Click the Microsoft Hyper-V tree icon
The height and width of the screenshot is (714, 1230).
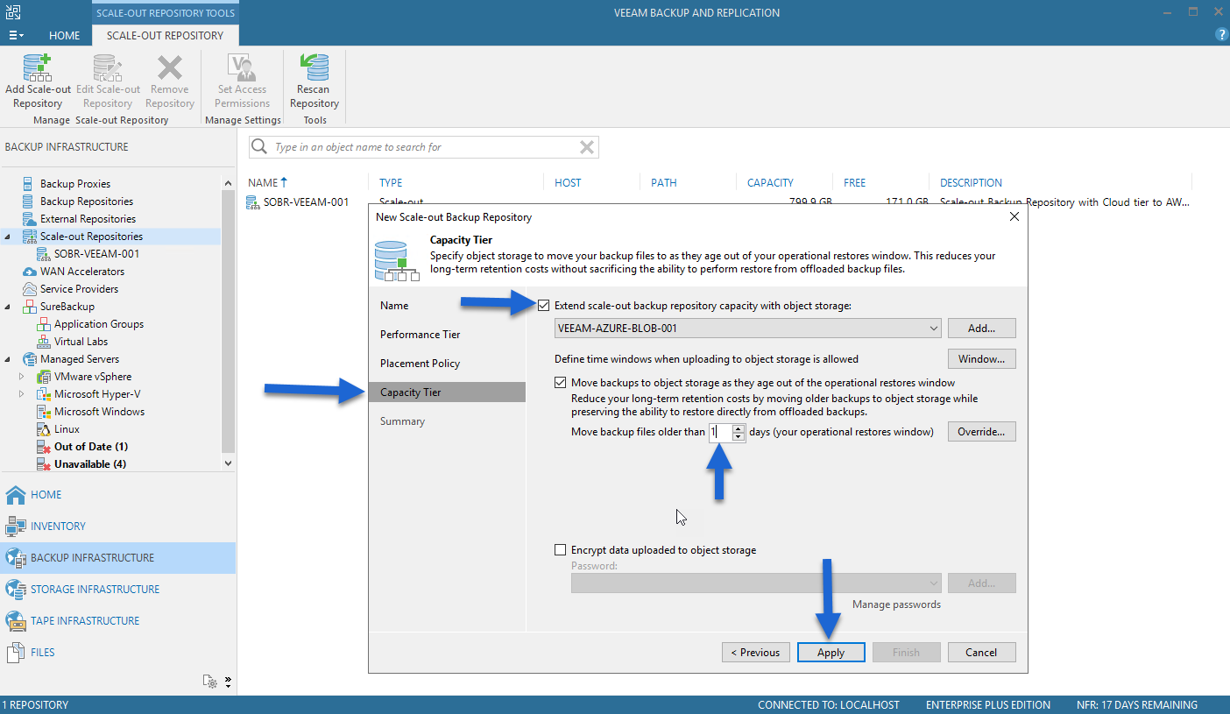click(x=43, y=394)
